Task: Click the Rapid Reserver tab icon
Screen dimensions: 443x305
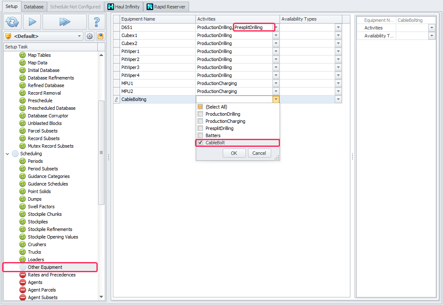Action: click(x=150, y=7)
